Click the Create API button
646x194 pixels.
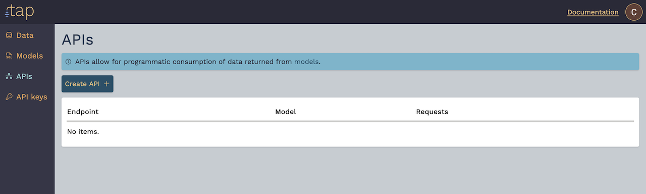click(x=87, y=84)
